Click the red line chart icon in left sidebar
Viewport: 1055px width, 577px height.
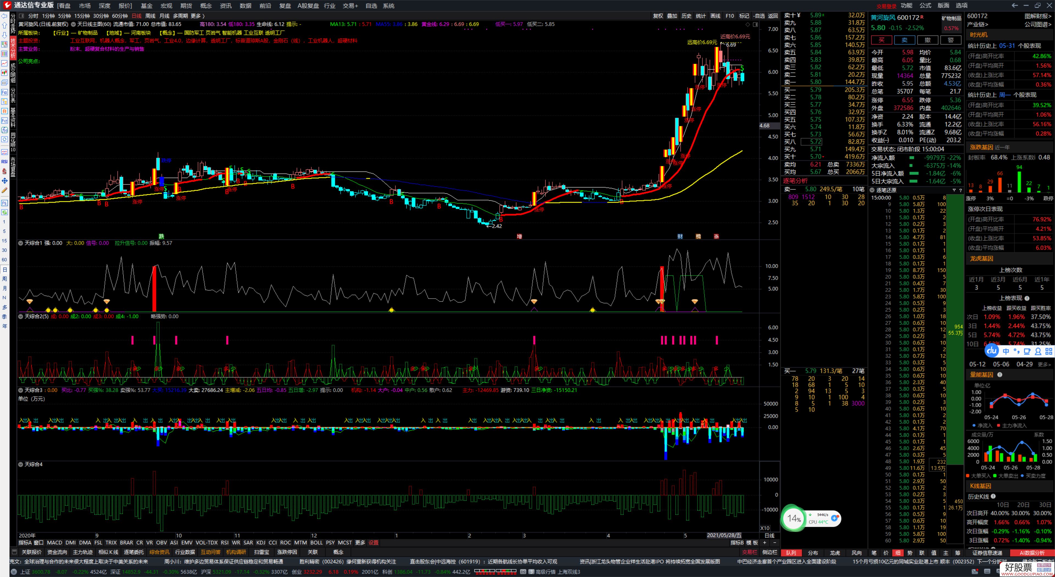tap(4, 63)
